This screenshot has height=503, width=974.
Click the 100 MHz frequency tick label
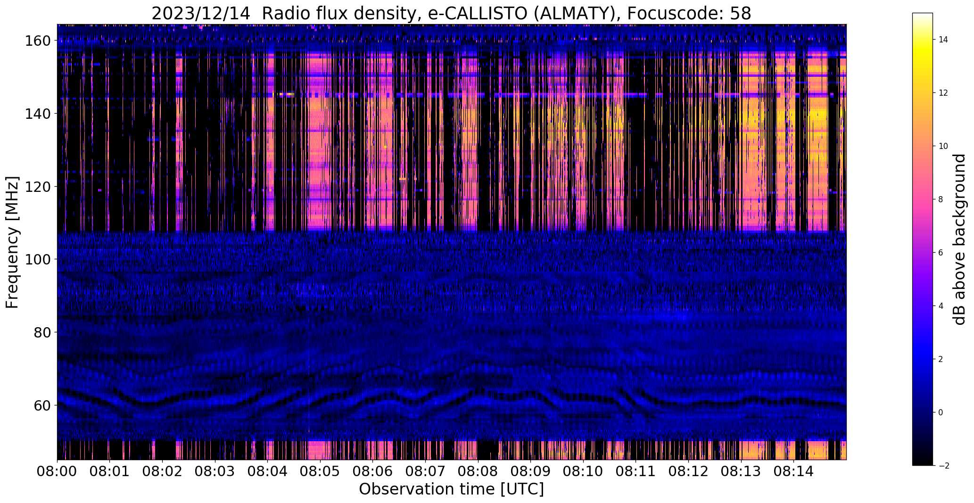coord(38,259)
